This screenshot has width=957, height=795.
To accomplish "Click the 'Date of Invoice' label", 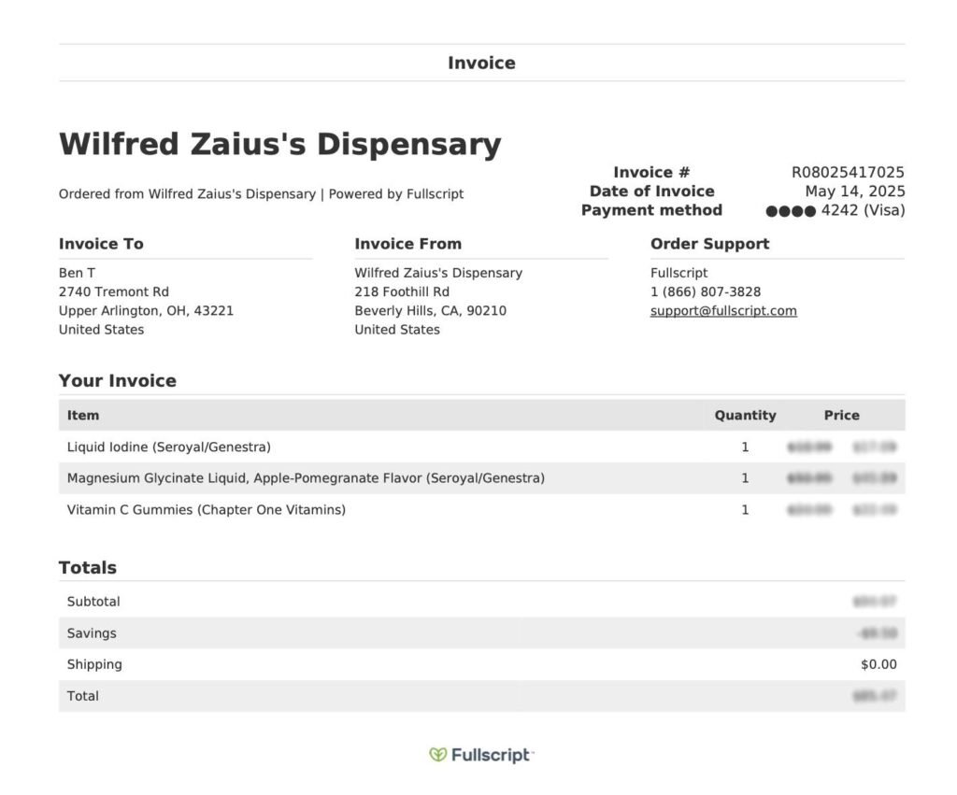I will (651, 191).
